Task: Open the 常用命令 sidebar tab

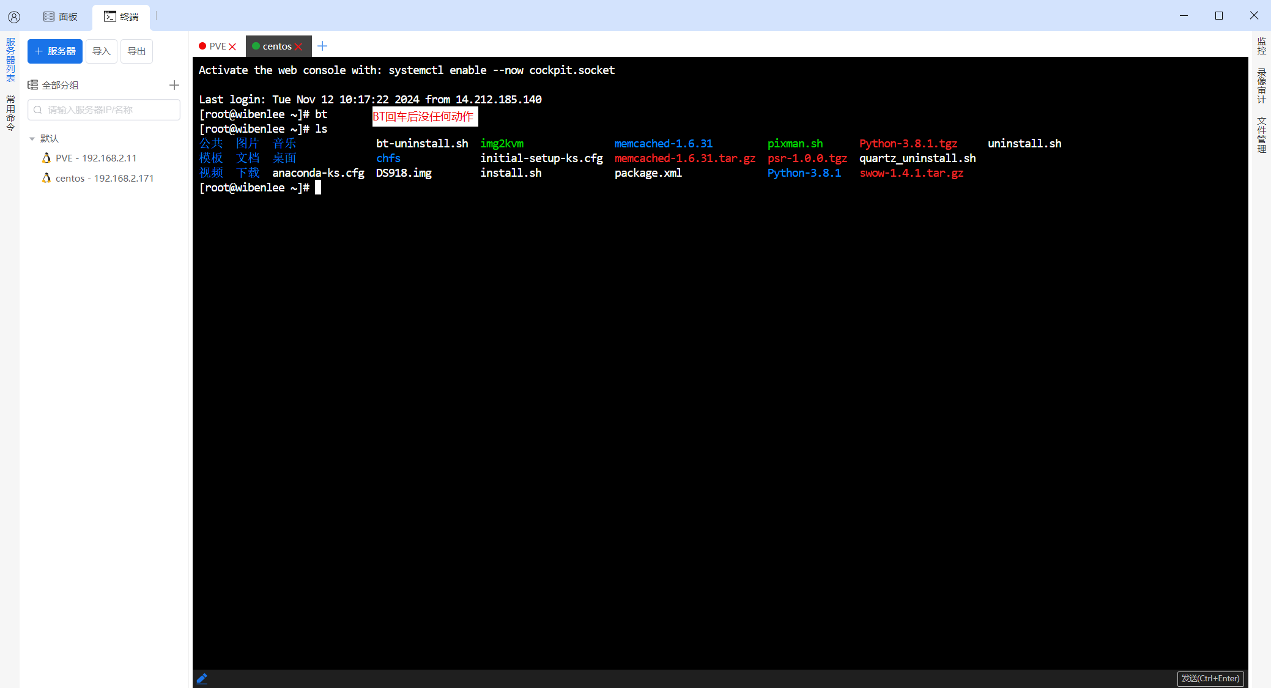Action: click(x=10, y=113)
